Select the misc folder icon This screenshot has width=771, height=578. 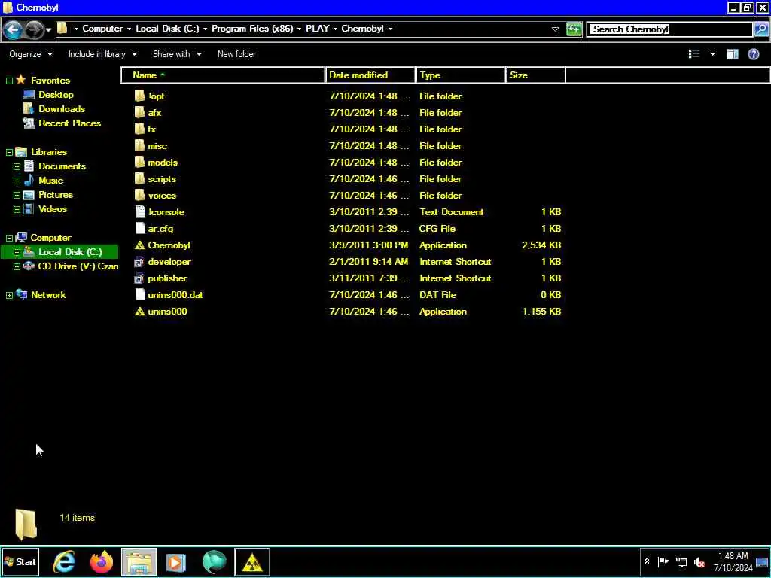coord(139,146)
